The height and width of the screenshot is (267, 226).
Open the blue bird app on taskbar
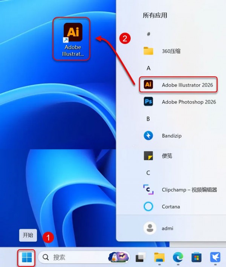215,257
